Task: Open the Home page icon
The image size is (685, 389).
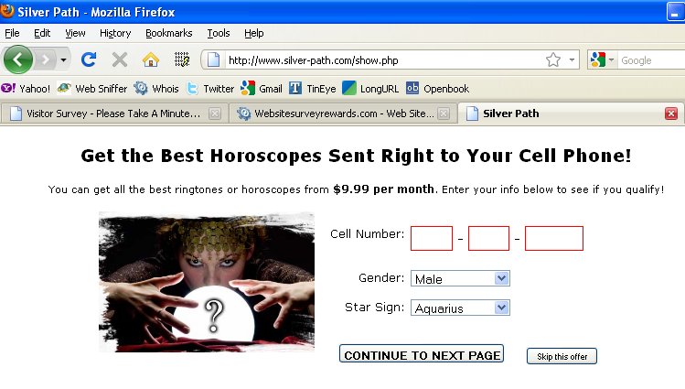Action: 151,59
